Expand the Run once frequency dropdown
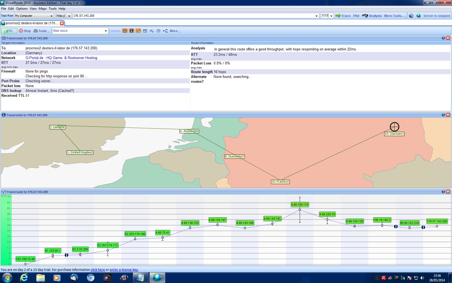The height and width of the screenshot is (283, 452). (x=105, y=31)
